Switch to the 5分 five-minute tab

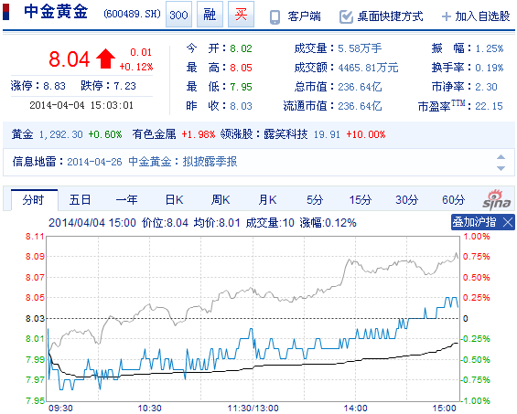pyautogui.click(x=315, y=200)
